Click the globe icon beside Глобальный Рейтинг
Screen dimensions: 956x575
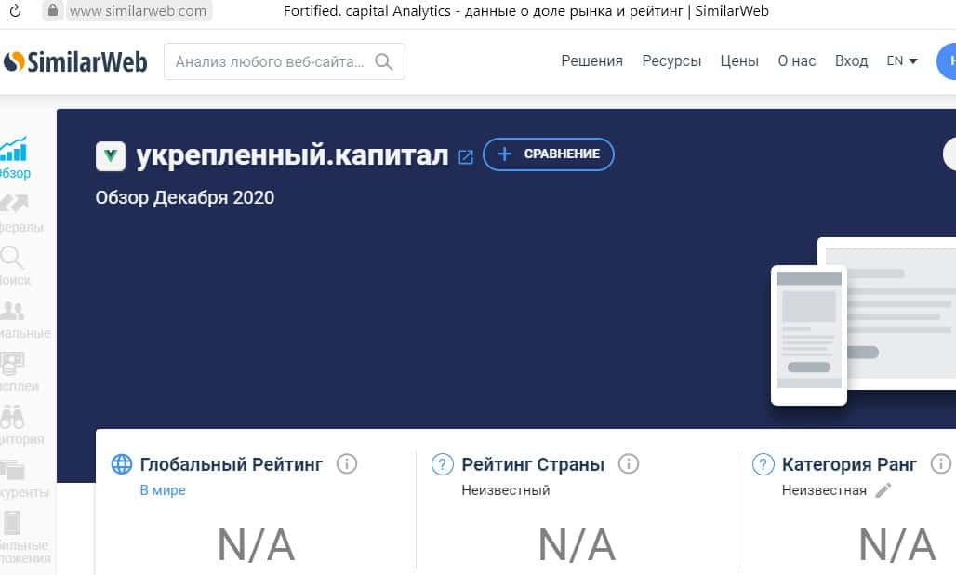click(121, 464)
